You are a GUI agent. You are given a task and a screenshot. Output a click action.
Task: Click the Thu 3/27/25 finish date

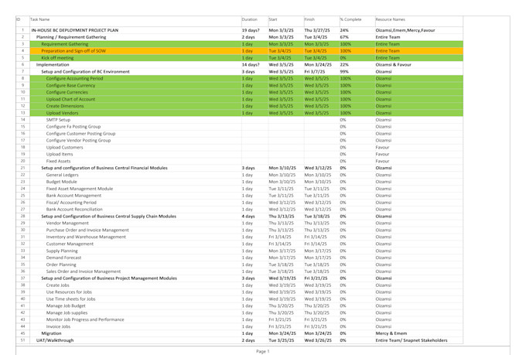tap(317, 30)
